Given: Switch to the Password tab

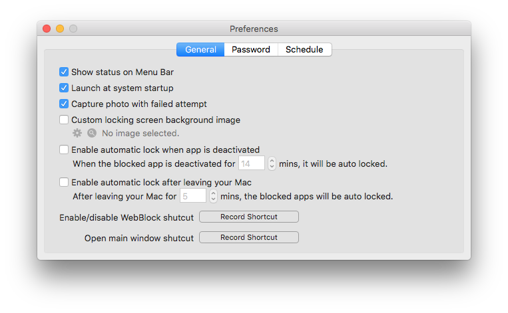Looking at the screenshot, I should (x=251, y=49).
